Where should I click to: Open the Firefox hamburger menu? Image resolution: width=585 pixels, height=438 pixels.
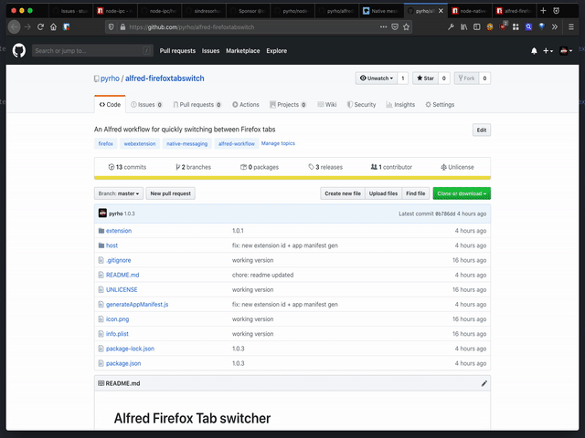pyautogui.click(x=570, y=26)
